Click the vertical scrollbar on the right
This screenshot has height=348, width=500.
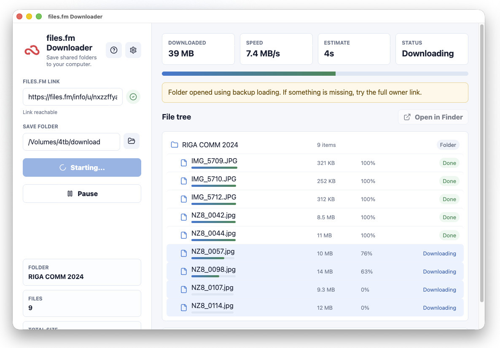[x=482, y=163]
